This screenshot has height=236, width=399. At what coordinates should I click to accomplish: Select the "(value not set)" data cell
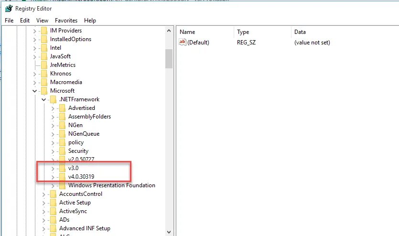(312, 43)
